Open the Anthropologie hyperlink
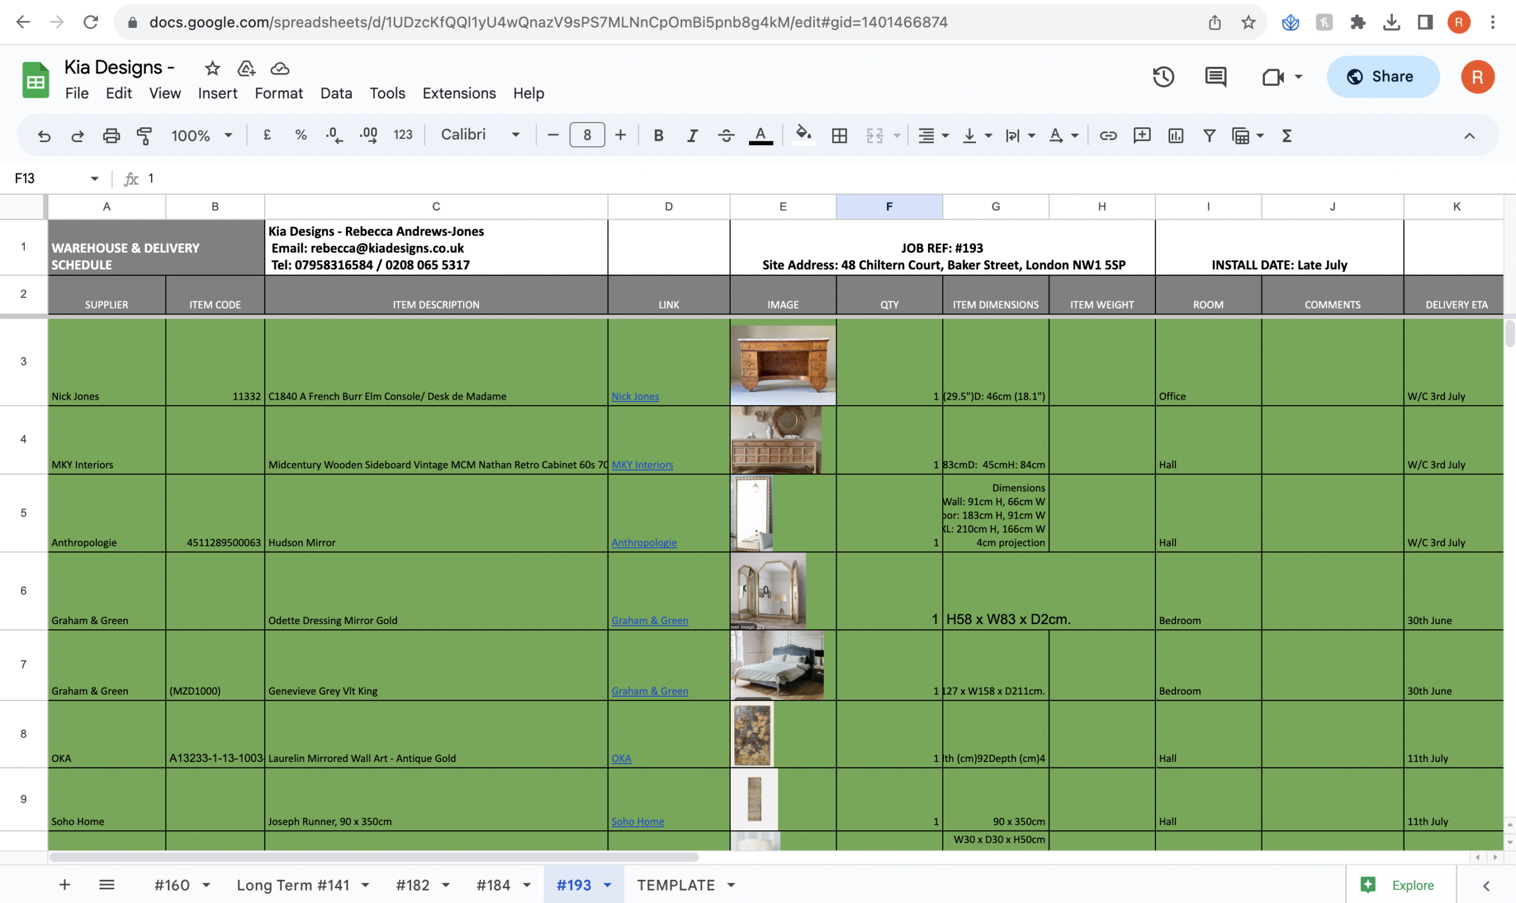This screenshot has width=1516, height=903. tap(644, 542)
